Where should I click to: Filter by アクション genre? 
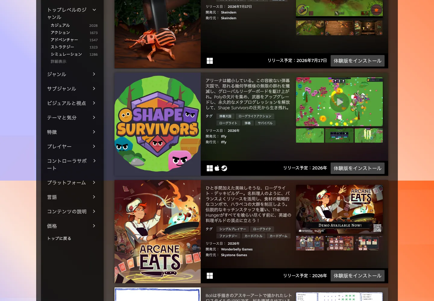(74, 33)
